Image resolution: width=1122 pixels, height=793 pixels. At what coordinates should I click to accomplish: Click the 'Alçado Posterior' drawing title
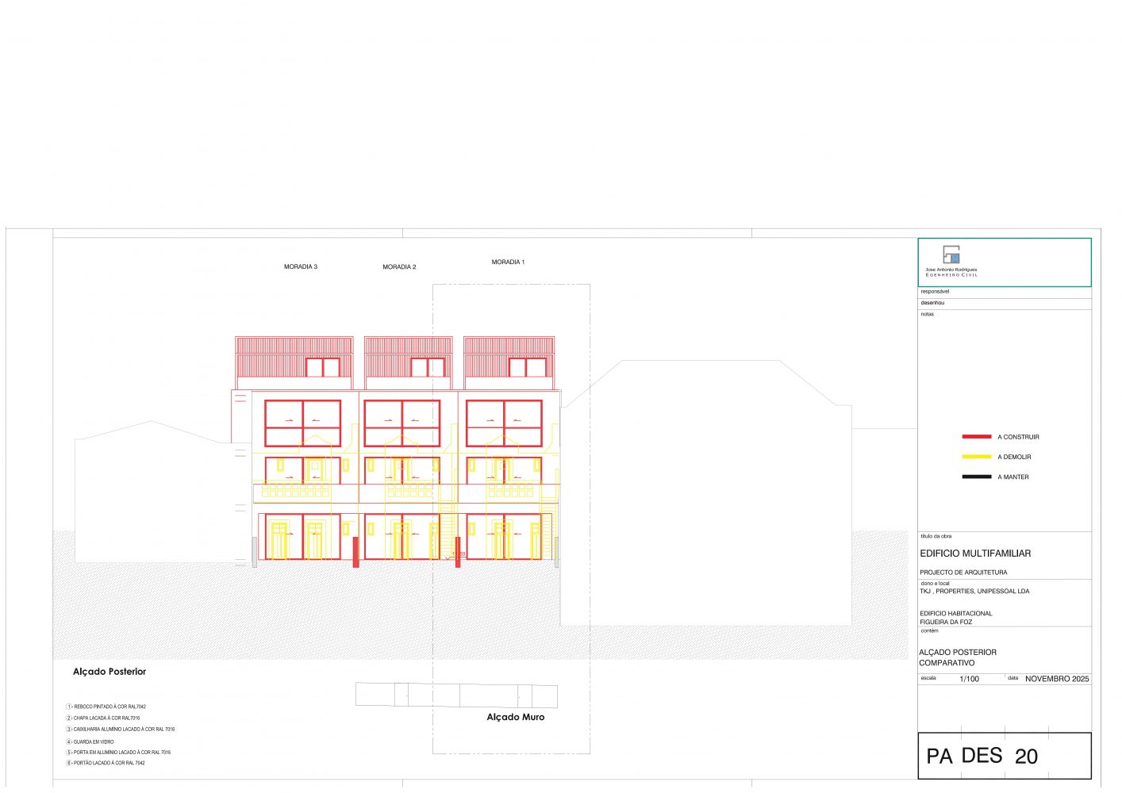tap(110, 672)
